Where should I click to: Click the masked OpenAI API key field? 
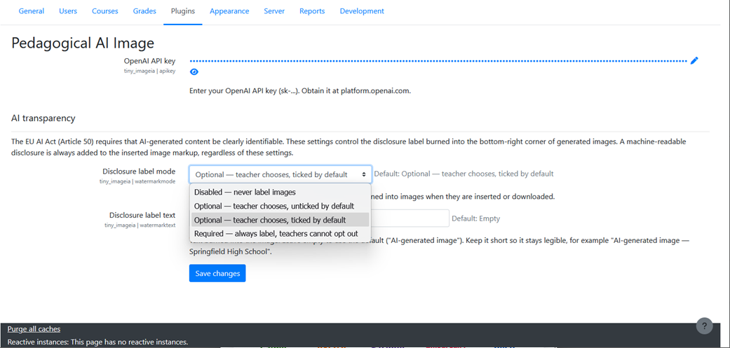click(x=438, y=61)
